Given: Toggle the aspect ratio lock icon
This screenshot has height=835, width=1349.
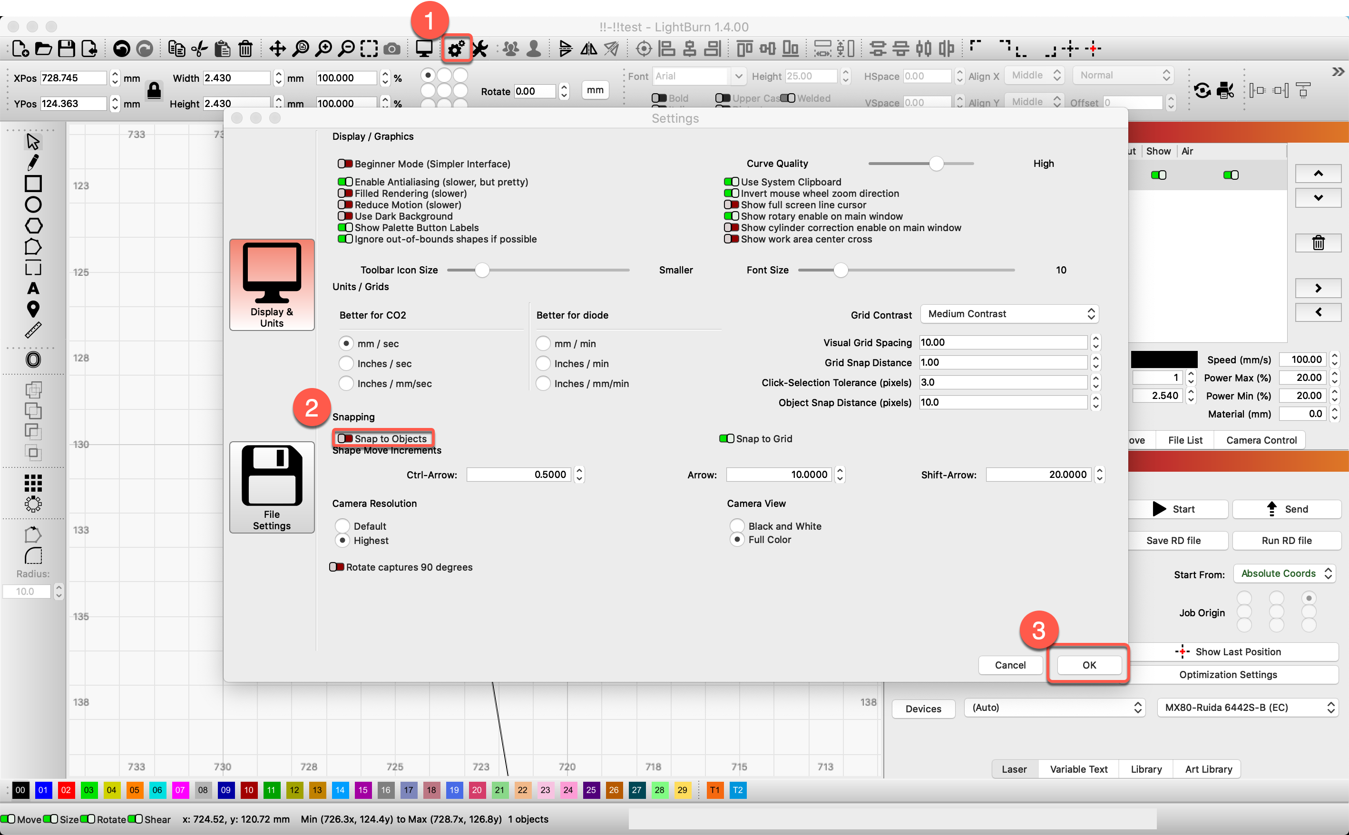Looking at the screenshot, I should tap(154, 90).
